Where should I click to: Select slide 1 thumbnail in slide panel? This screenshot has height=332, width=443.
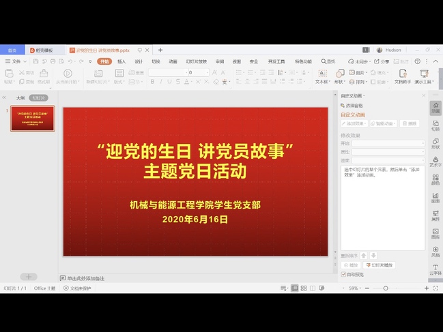(x=32, y=119)
